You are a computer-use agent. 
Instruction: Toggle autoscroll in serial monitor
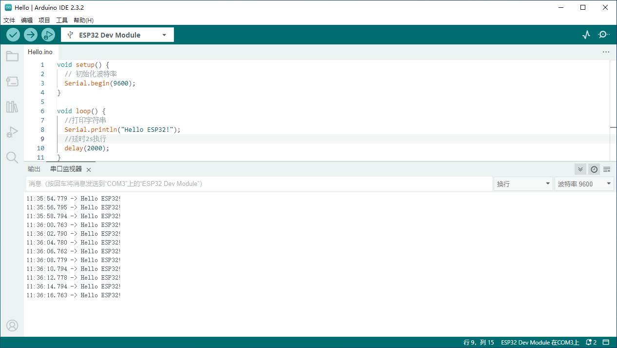tap(580, 169)
